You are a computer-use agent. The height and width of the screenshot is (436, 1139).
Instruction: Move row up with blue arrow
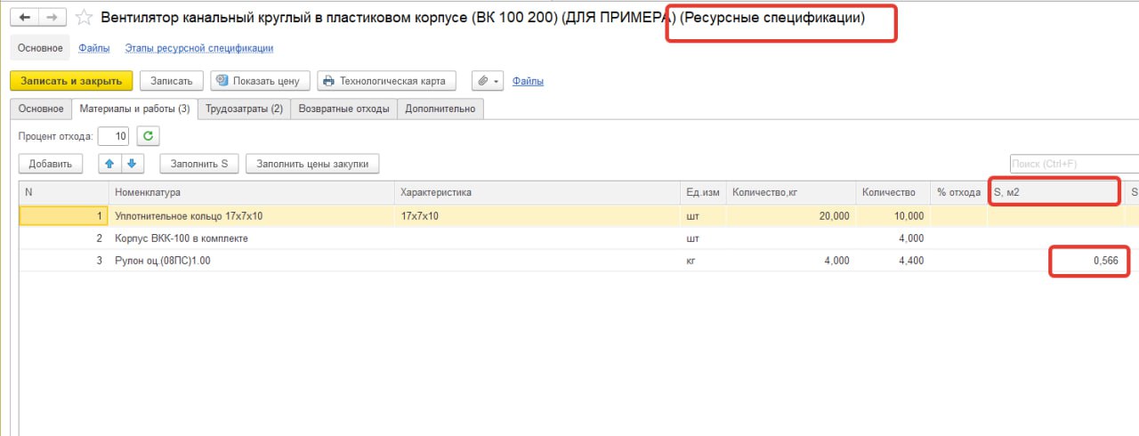[x=110, y=164]
